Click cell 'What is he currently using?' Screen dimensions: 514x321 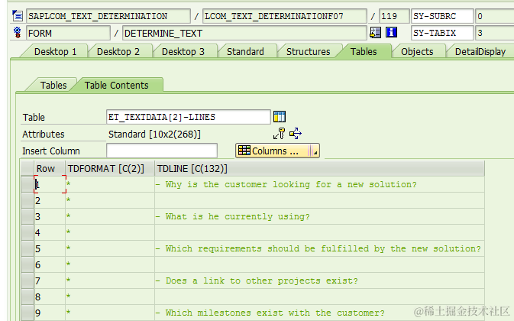pos(319,216)
